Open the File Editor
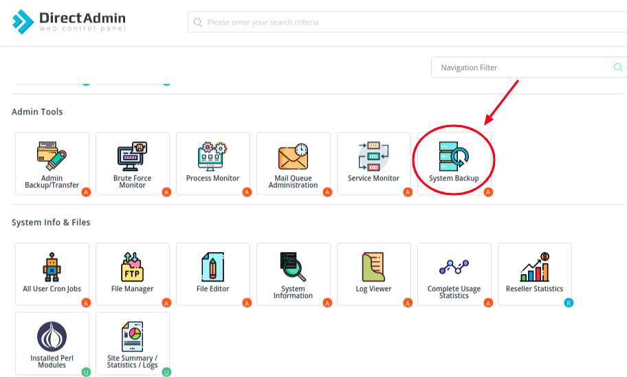 tap(213, 274)
